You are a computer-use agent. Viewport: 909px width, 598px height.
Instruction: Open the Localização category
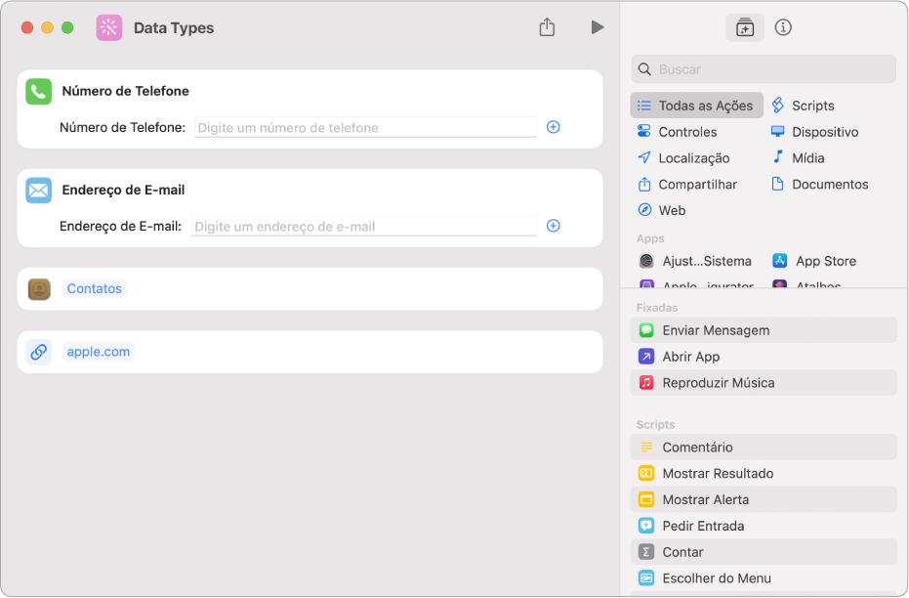682,157
